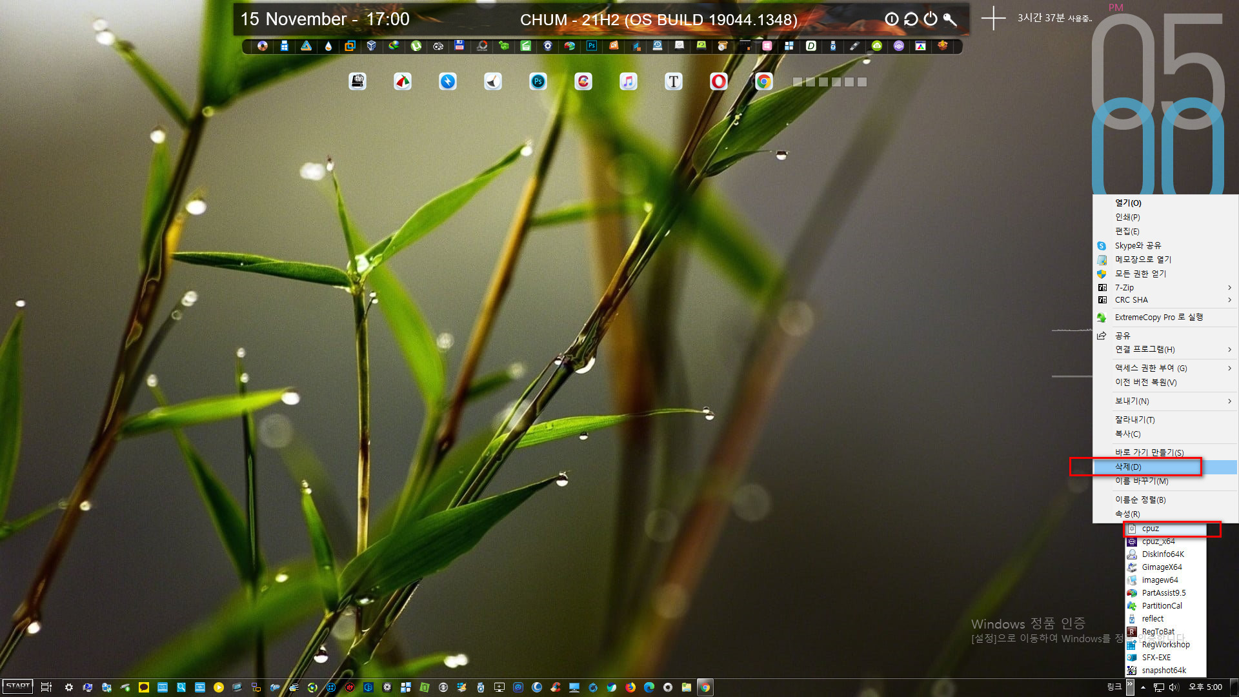Choose Skype와 공유 menu entry
Screen dimensions: 1239x697
[1165, 246]
